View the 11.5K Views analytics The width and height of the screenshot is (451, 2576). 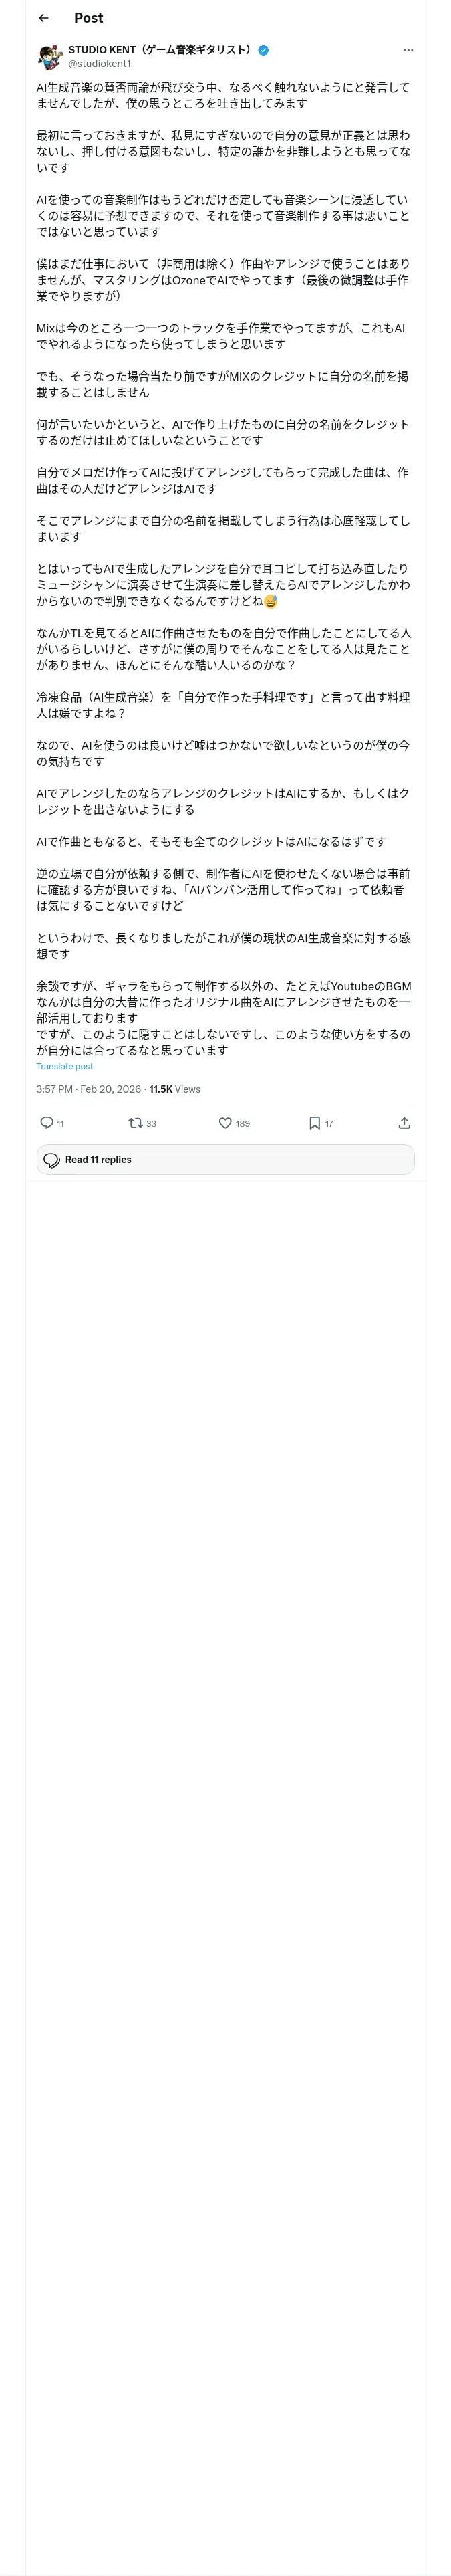click(175, 1089)
